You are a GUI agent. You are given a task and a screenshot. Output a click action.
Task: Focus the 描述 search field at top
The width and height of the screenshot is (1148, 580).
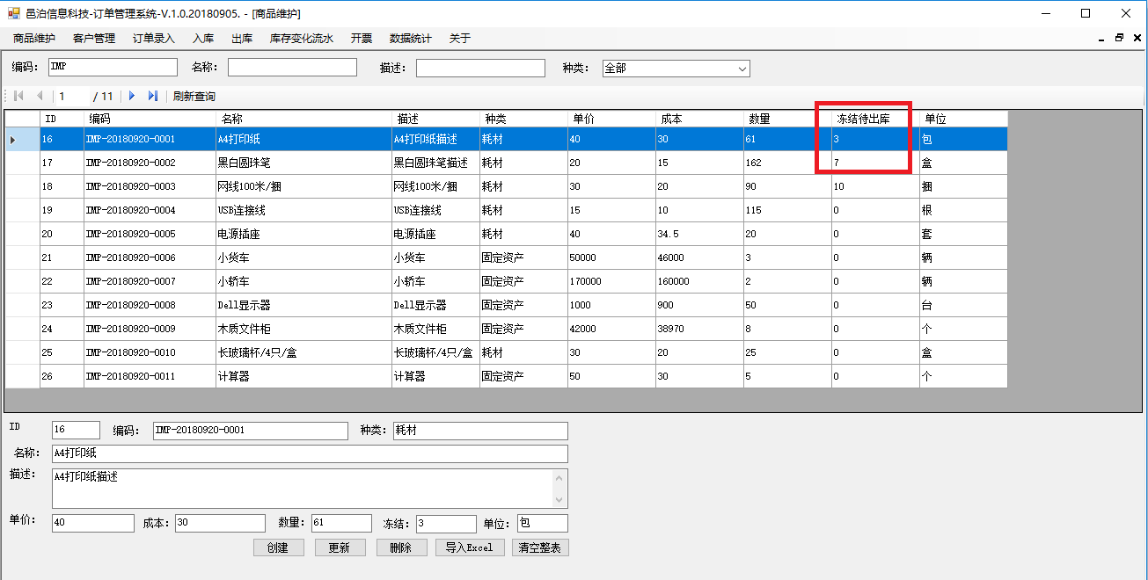click(480, 68)
